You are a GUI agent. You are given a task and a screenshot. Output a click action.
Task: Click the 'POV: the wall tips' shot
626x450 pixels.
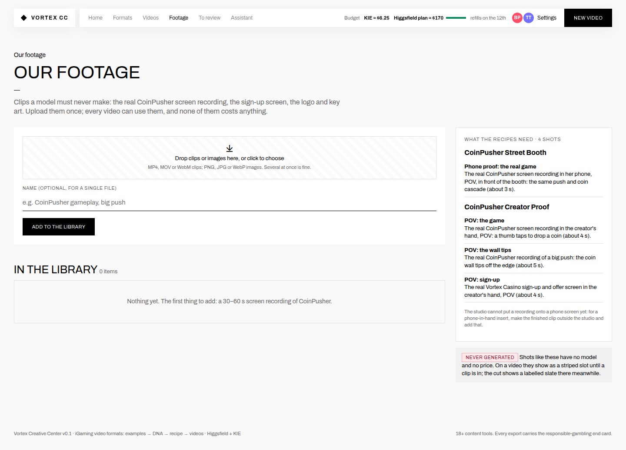point(534,258)
